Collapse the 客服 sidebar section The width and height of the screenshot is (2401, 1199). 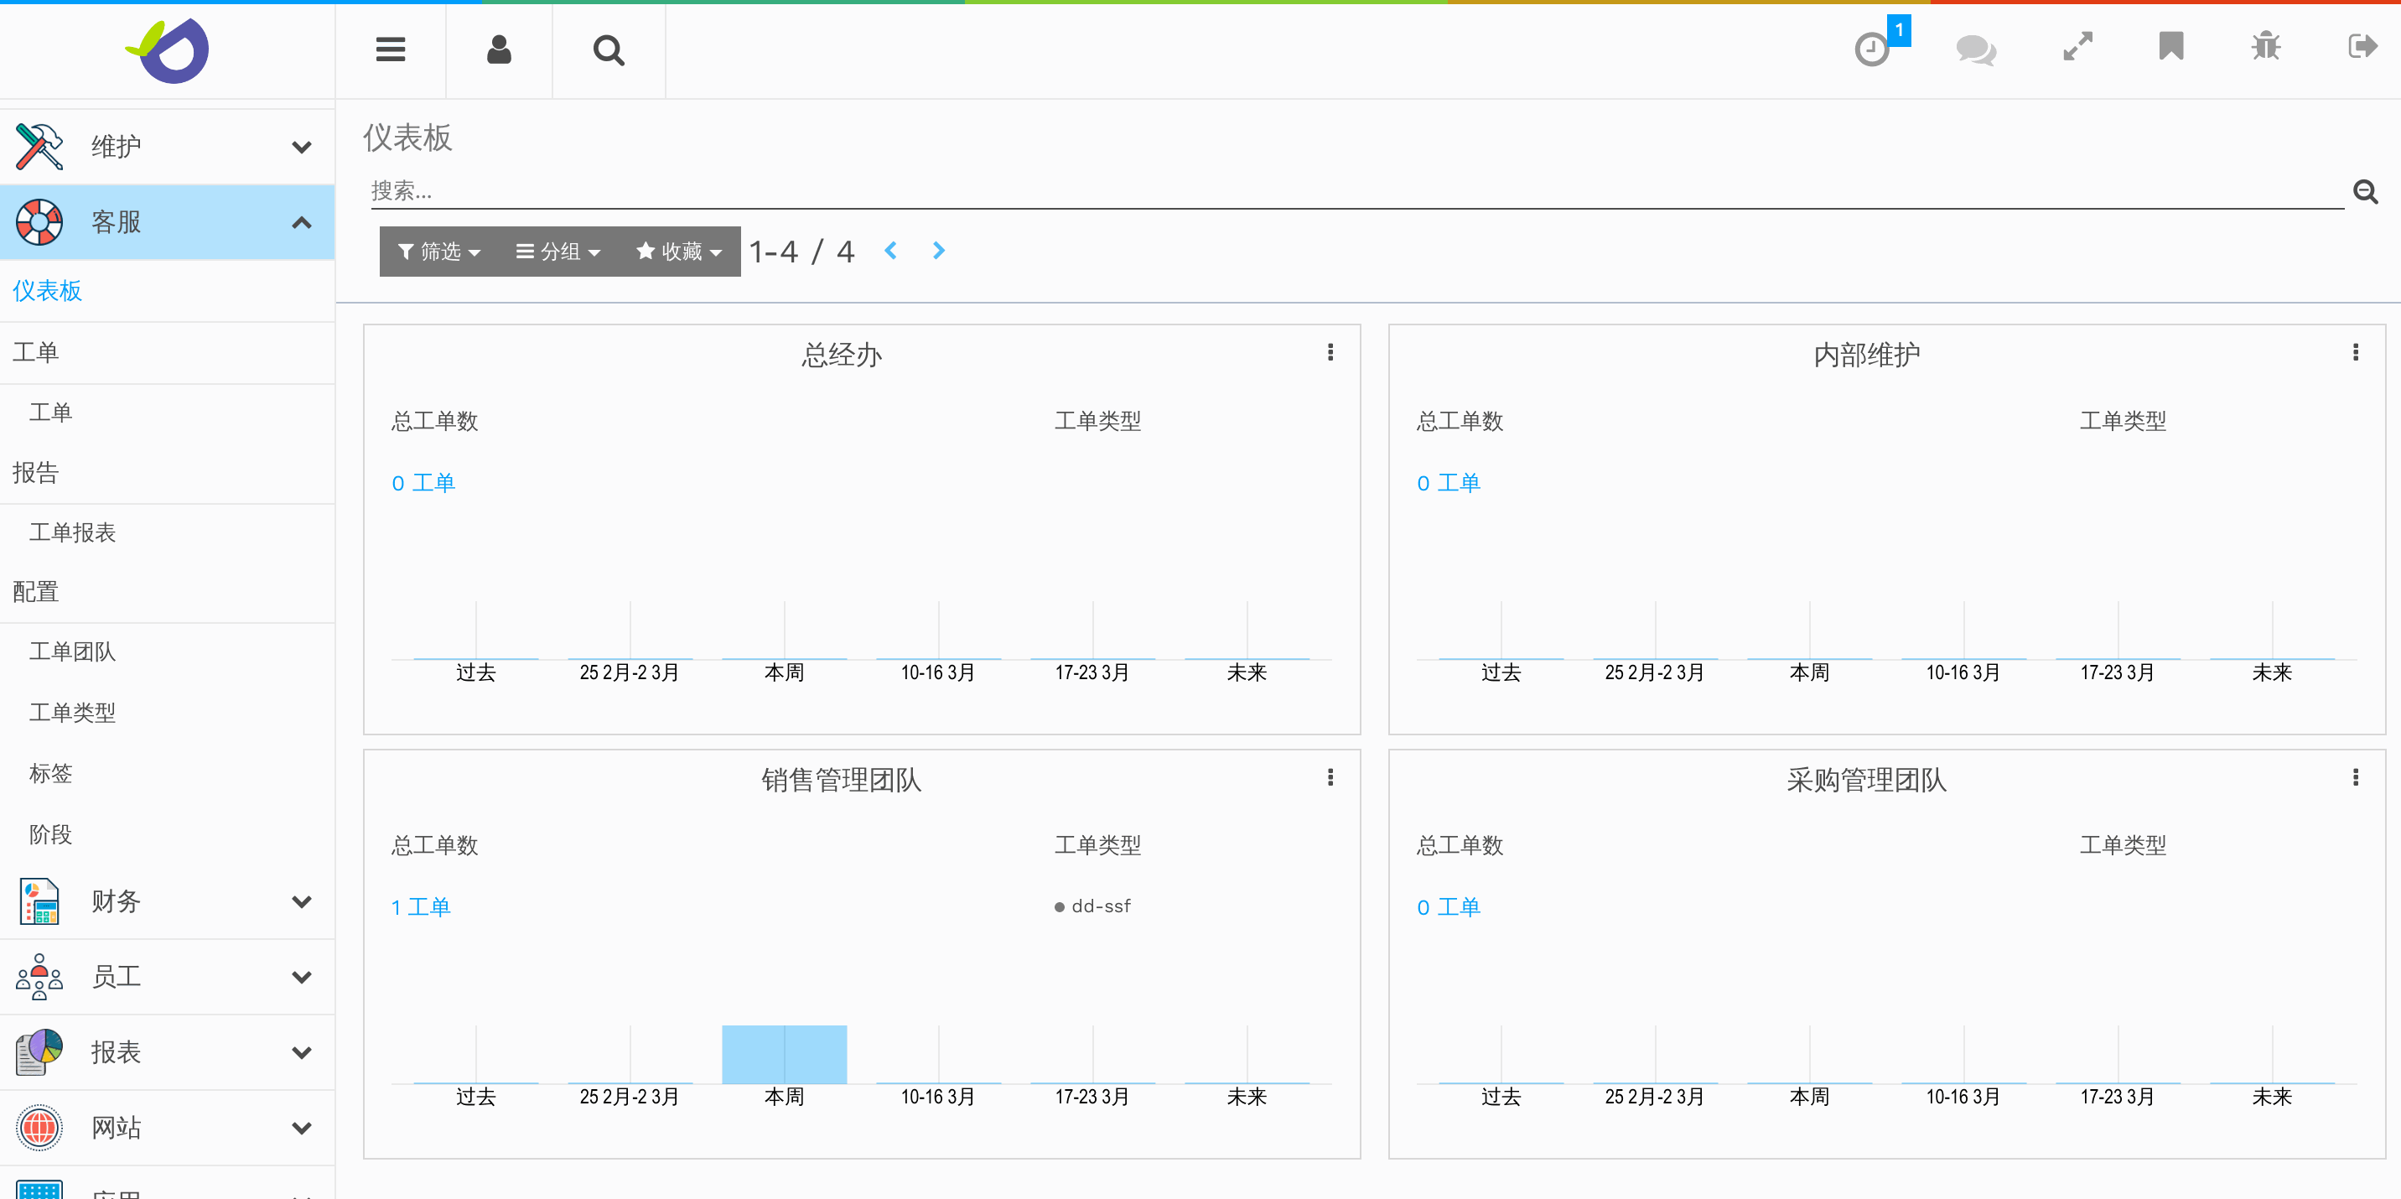(301, 223)
